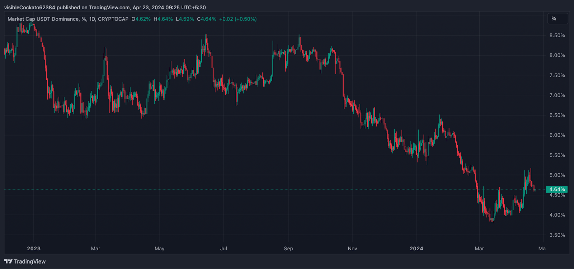574x269 pixels.
Task: Click the 6.00% price axis label
Action: point(557,135)
